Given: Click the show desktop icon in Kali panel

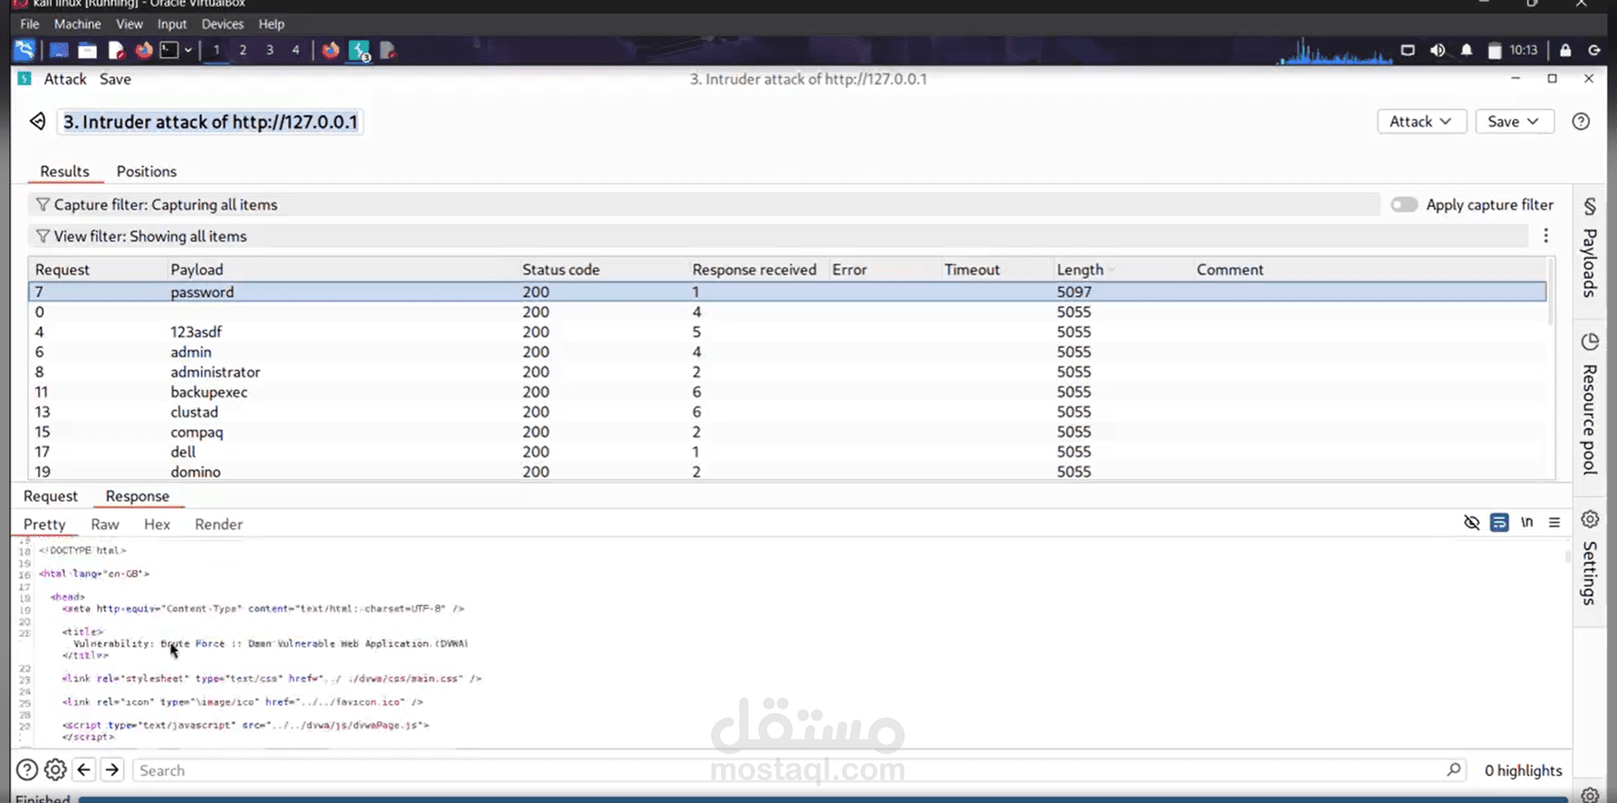Looking at the screenshot, I should point(59,50).
